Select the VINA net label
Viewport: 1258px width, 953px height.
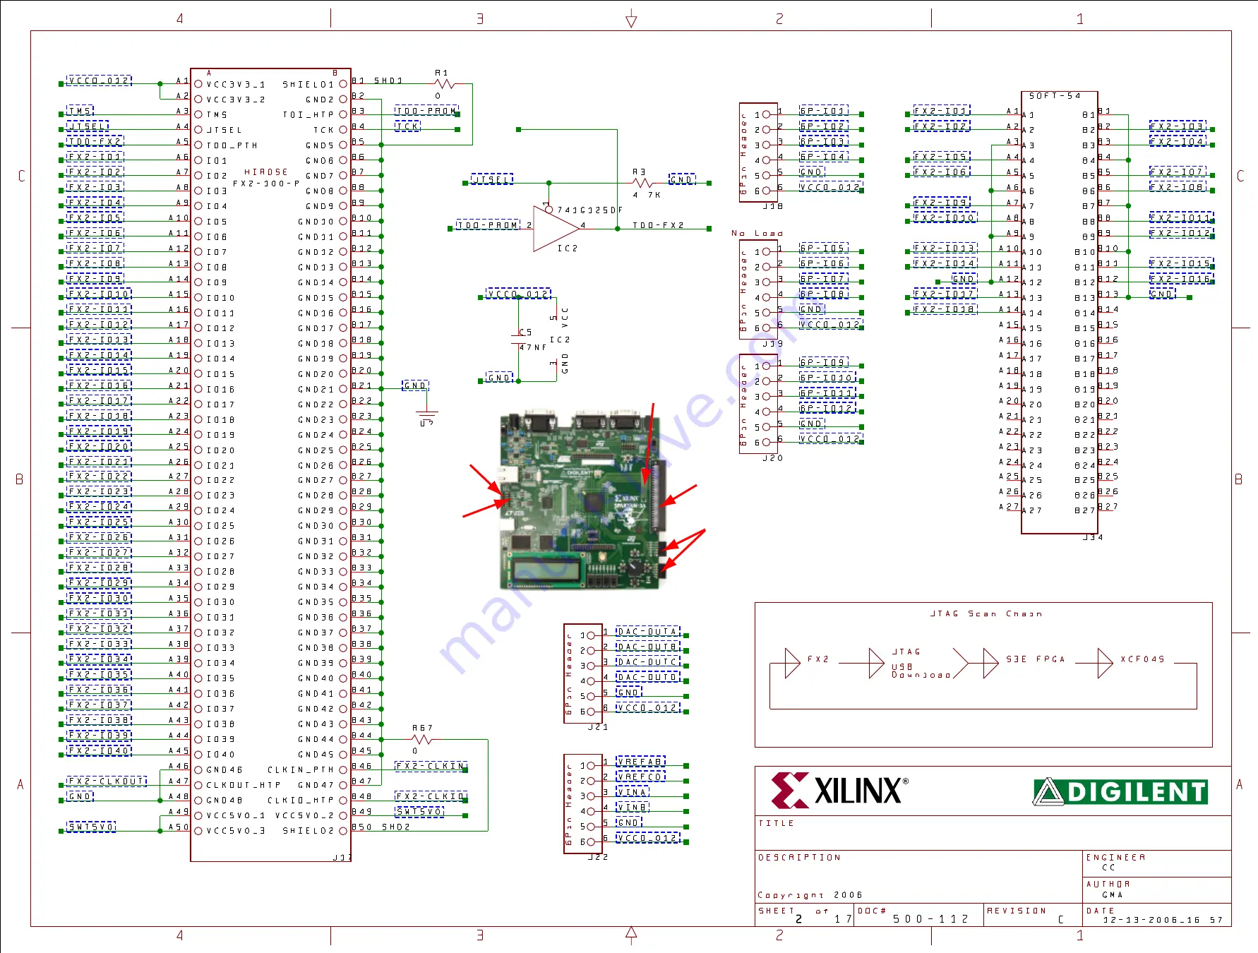point(633,792)
